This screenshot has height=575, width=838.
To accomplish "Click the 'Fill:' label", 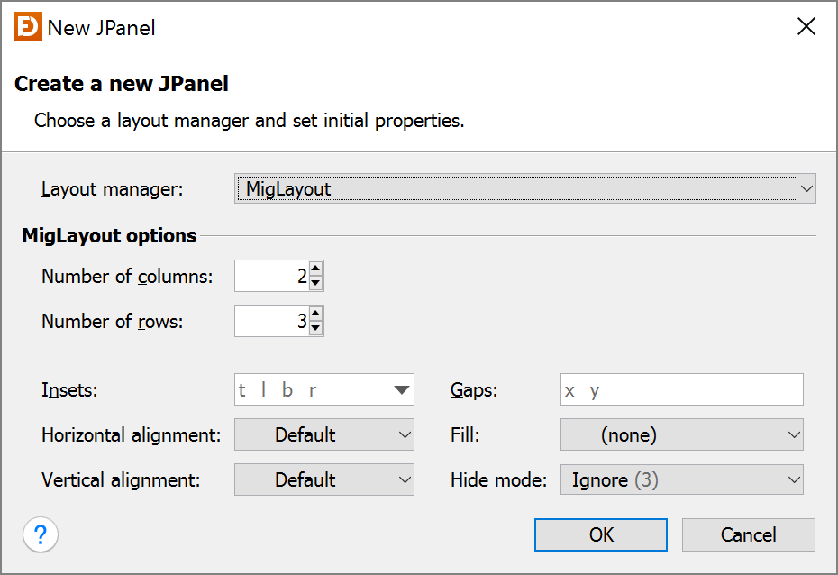I will tap(465, 435).
